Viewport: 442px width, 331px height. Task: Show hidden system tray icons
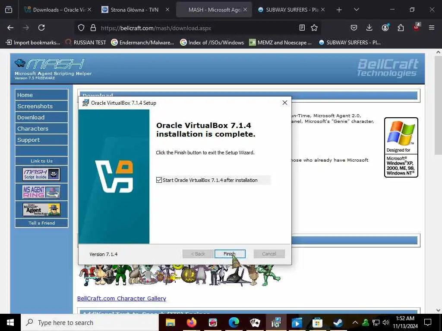pos(355,322)
